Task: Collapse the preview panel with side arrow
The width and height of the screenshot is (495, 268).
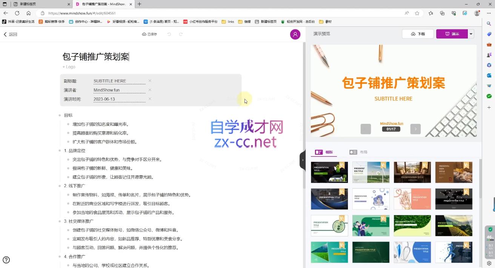Action: pyautogui.click(x=302, y=160)
